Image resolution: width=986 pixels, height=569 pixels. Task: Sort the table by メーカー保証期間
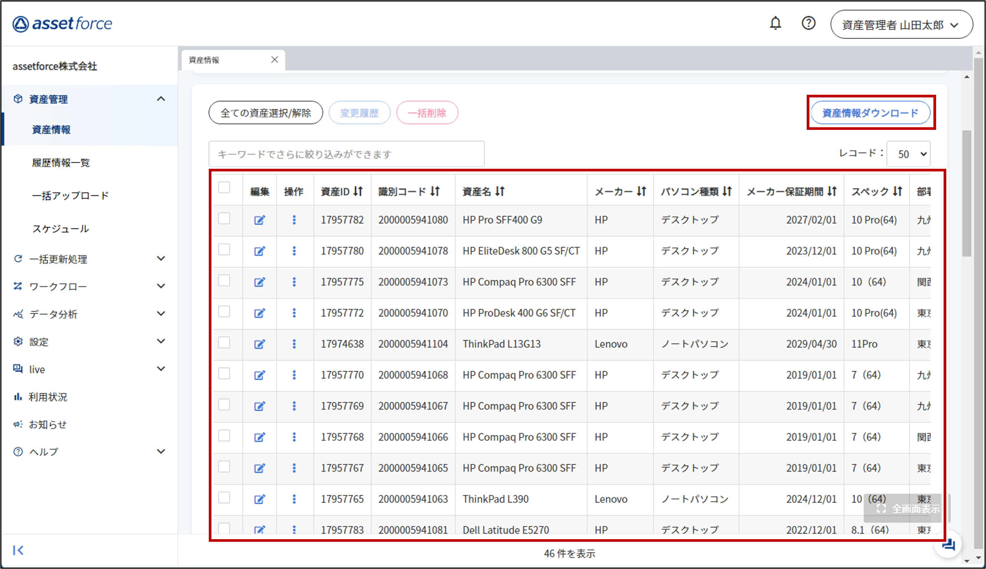point(832,191)
